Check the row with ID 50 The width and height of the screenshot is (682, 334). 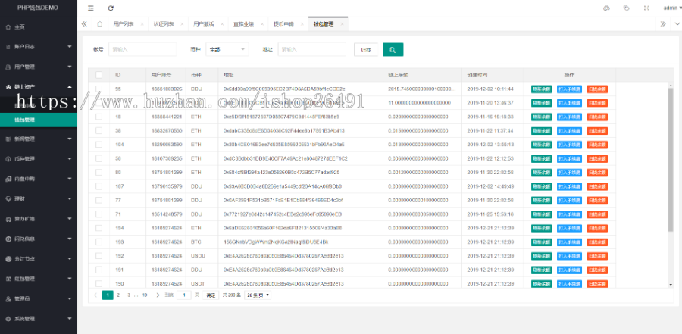[x=99, y=158]
